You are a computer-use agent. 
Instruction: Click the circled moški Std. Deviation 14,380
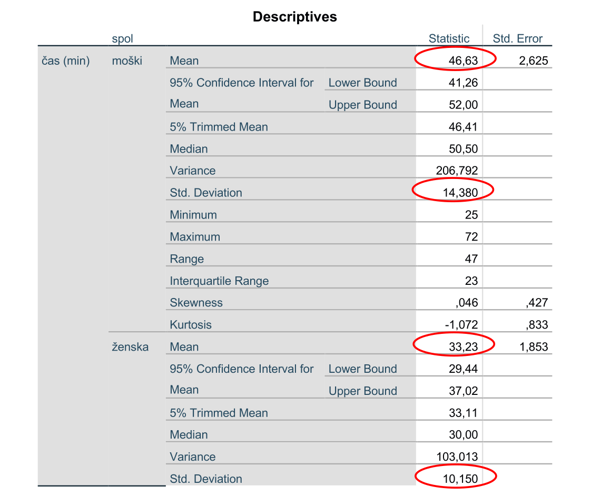click(460, 192)
